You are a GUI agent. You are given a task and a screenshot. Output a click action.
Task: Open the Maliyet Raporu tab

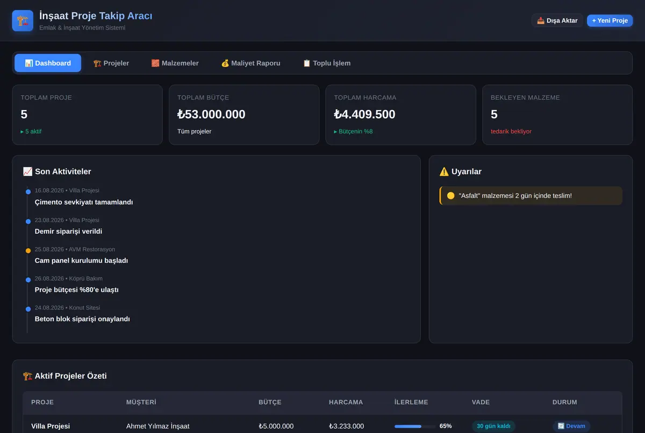pos(251,63)
